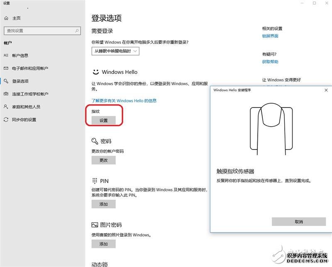
Task: Click the Windows Hello 安装程序 dialog title
Action: point(232,90)
